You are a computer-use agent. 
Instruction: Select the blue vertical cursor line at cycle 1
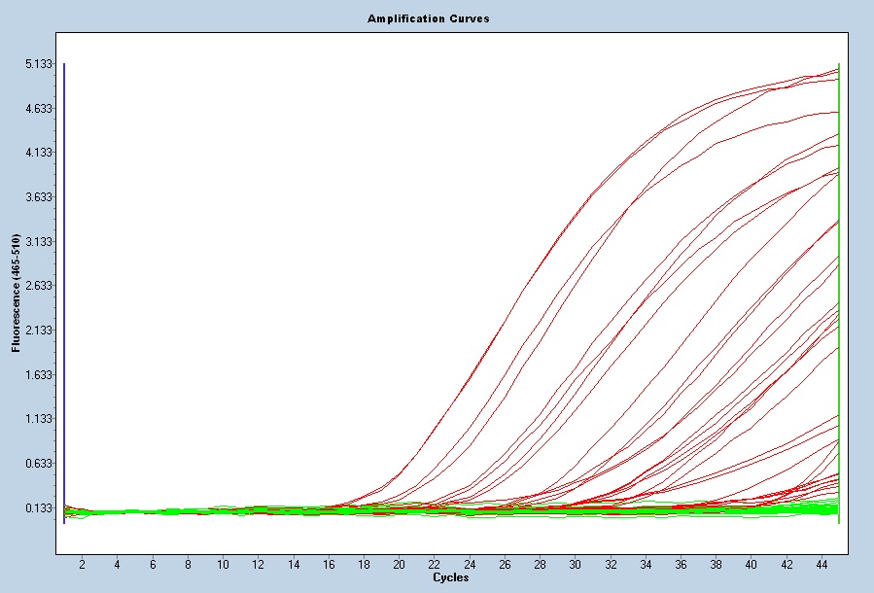click(x=64, y=292)
